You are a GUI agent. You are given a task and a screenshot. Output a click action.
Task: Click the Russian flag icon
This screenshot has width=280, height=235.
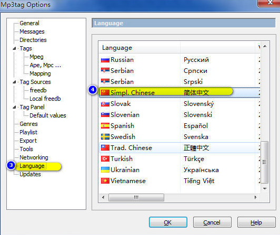(105, 60)
